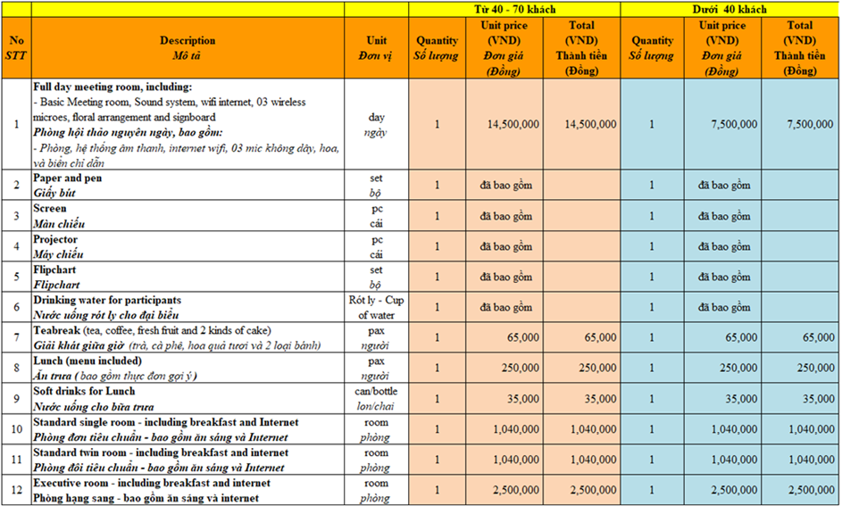This screenshot has height=506, width=842.
Task: Click 2,500,000 total for Executive room, under-40 group
Action: point(799,490)
